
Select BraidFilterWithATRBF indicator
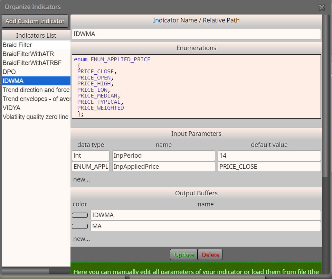coord(36,63)
